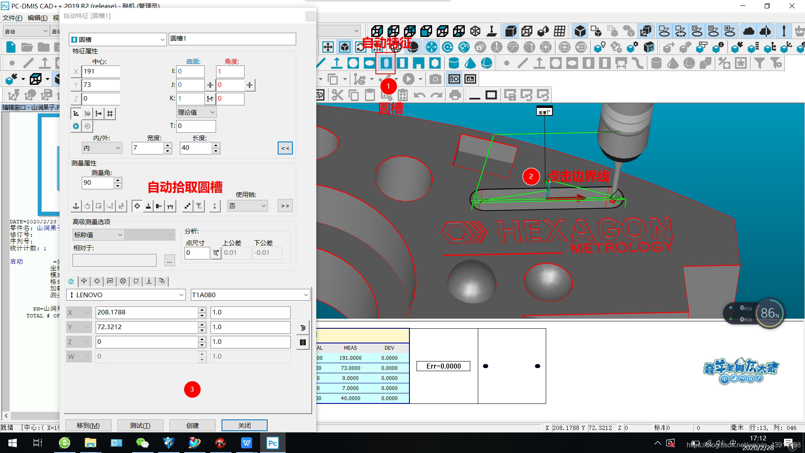Open the 使用销 dropdown showing 否
This screenshot has width=805, height=453.
247,206
